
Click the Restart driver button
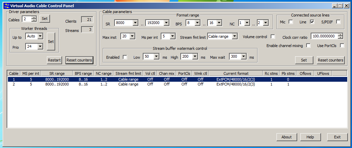(x=54, y=60)
